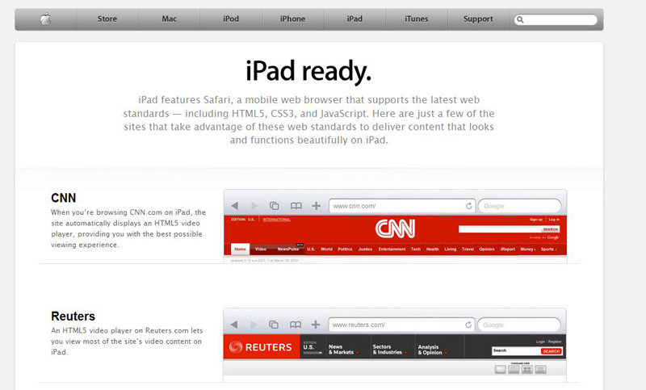646x390 pixels.
Task: Click plus icon in CNN browser toolbar
Action: 316,206
